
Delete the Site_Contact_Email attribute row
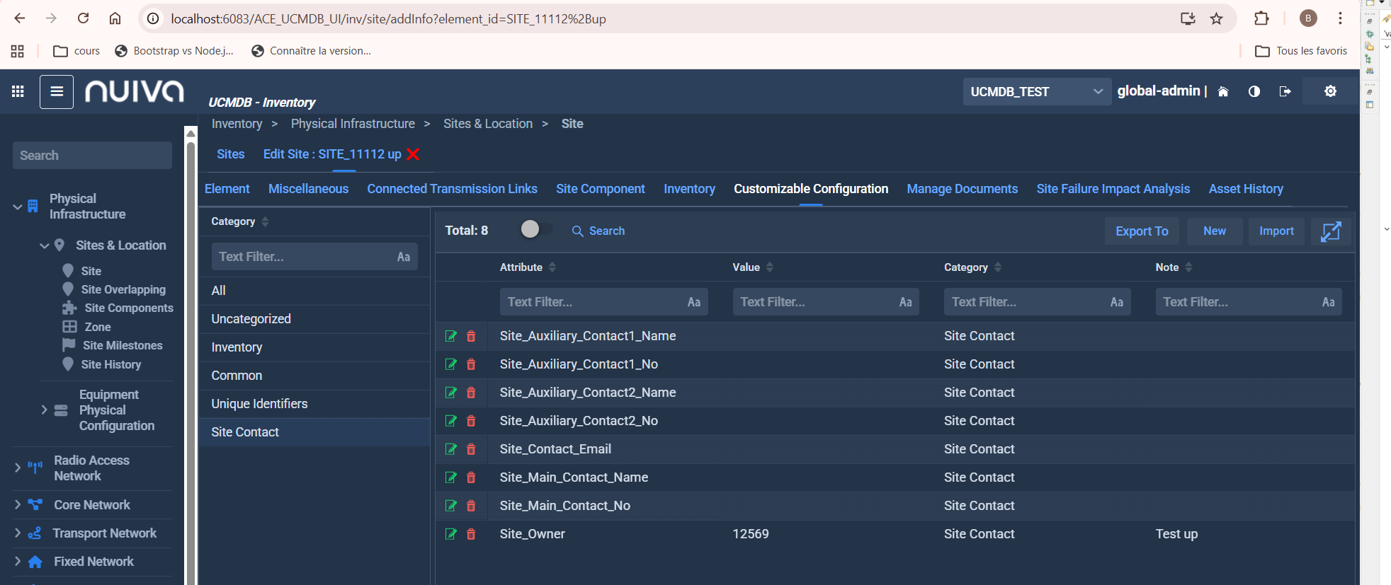pos(471,449)
